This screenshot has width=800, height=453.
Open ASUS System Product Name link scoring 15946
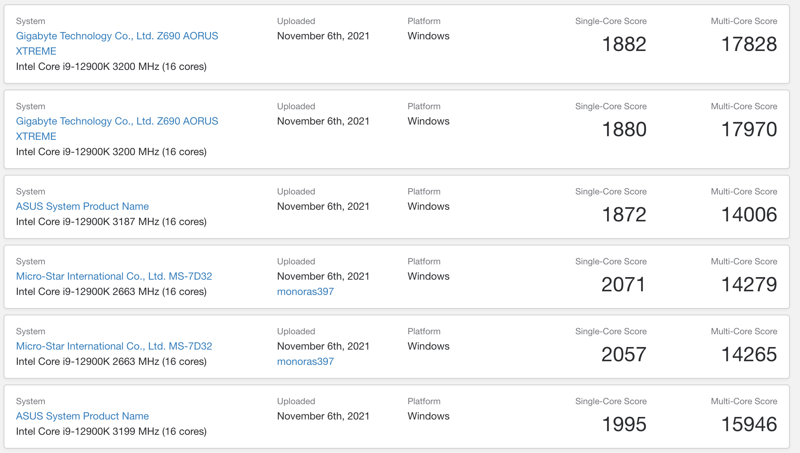click(82, 416)
